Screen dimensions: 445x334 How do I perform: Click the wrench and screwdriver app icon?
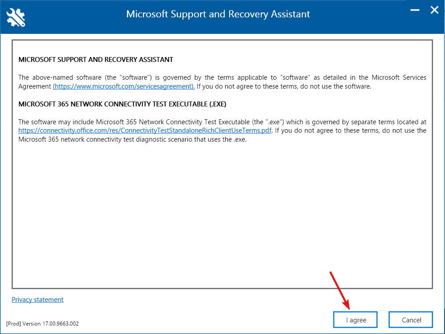pyautogui.click(x=16, y=17)
